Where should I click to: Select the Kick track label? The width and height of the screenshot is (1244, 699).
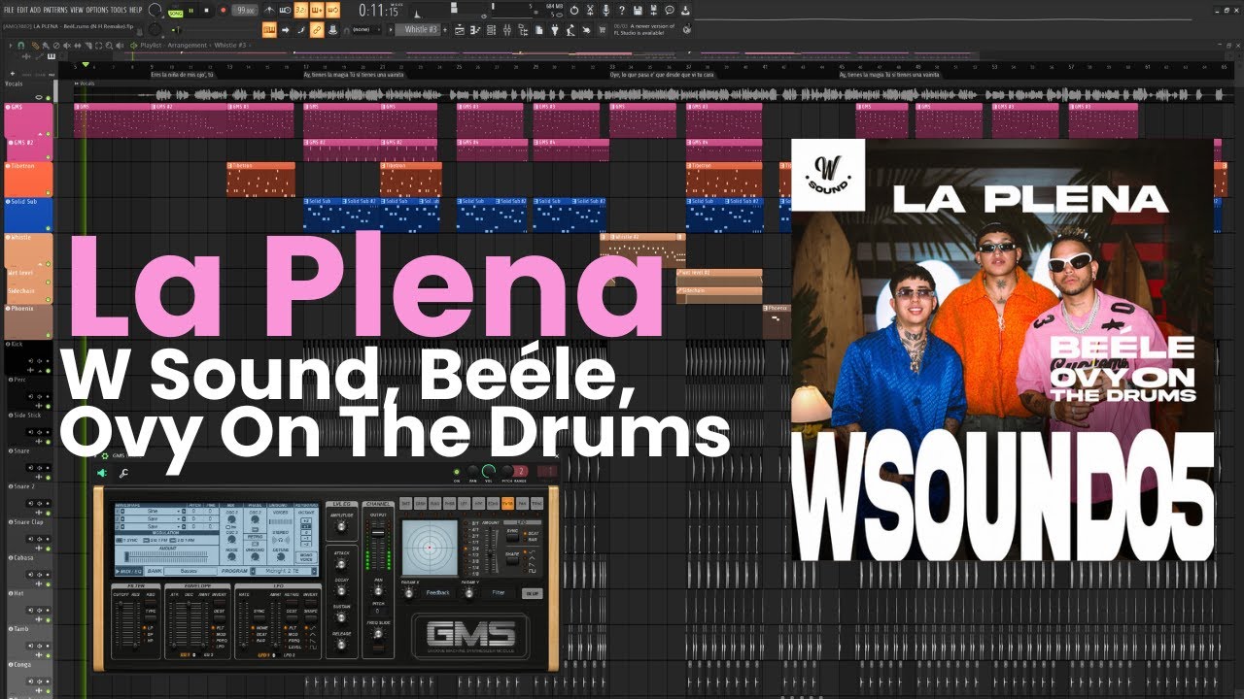(17, 345)
